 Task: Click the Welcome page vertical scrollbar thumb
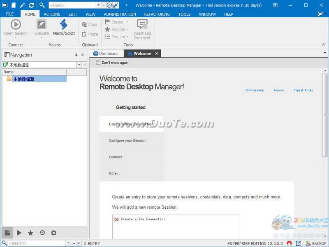click(325, 115)
